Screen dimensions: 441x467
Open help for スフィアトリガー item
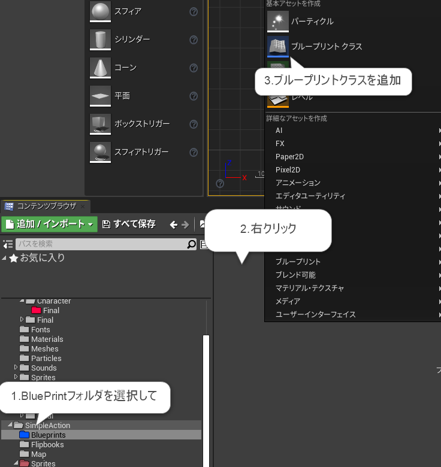click(x=194, y=152)
